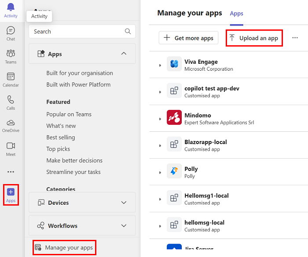Click the Polly app name
This screenshot has width=308, height=257.
(191, 169)
